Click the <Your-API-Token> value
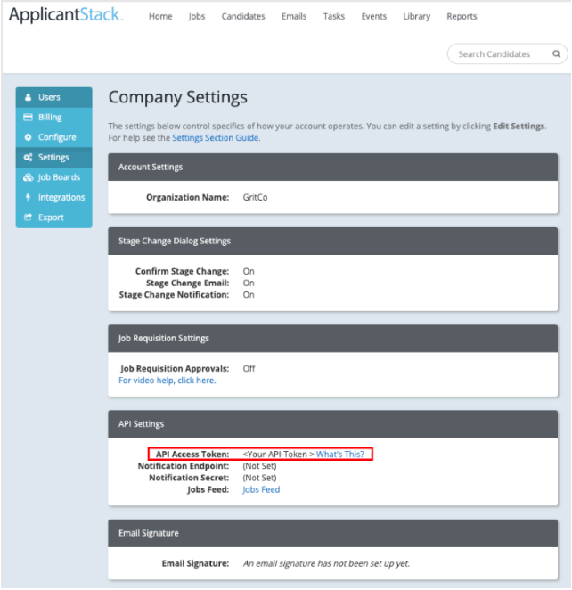 (x=278, y=455)
